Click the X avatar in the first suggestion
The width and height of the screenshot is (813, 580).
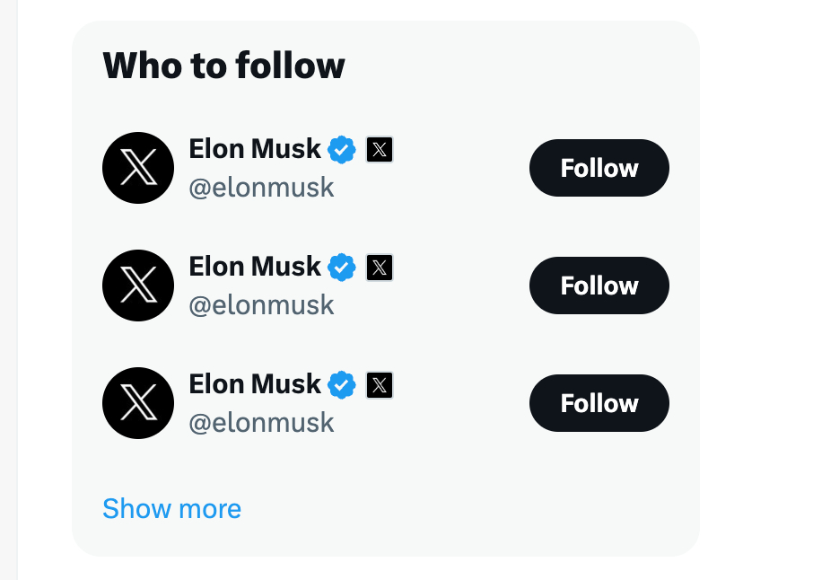pos(138,168)
